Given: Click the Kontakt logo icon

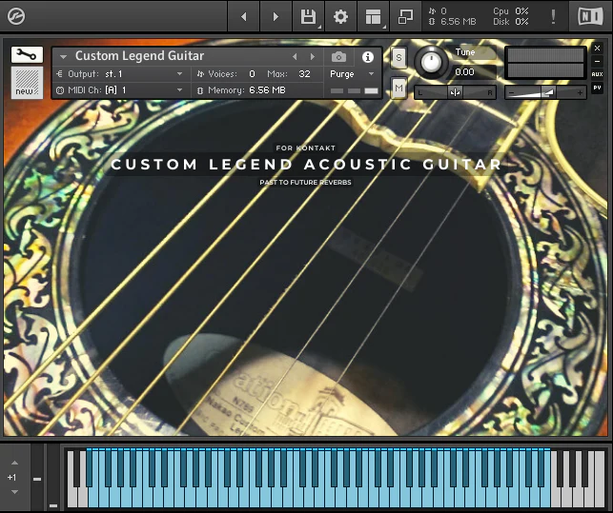Looking at the screenshot, I should [16, 16].
